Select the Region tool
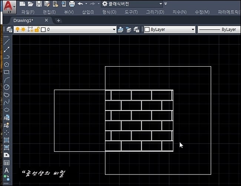 6,155
